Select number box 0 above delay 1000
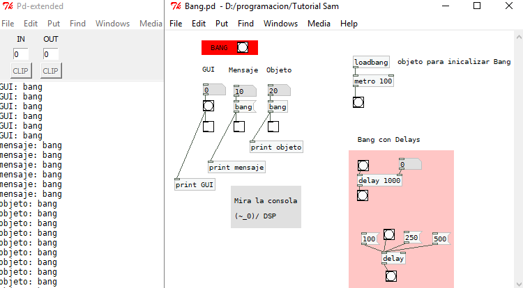523x288 pixels. coord(410,164)
